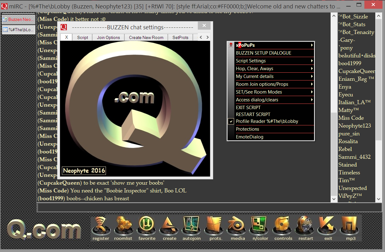Click the chat scrollbar down arrow
Viewport: 385px width, 252px height.
(x=333, y=199)
